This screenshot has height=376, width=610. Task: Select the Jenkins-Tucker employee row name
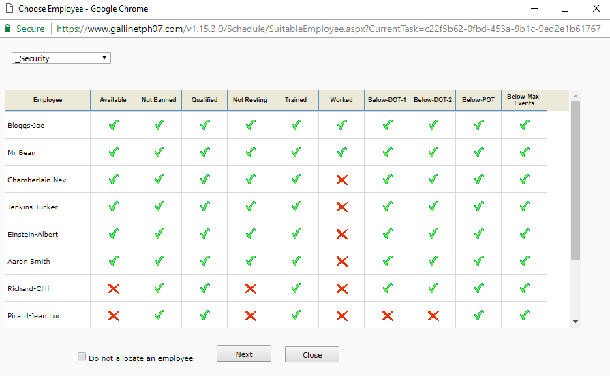32,207
